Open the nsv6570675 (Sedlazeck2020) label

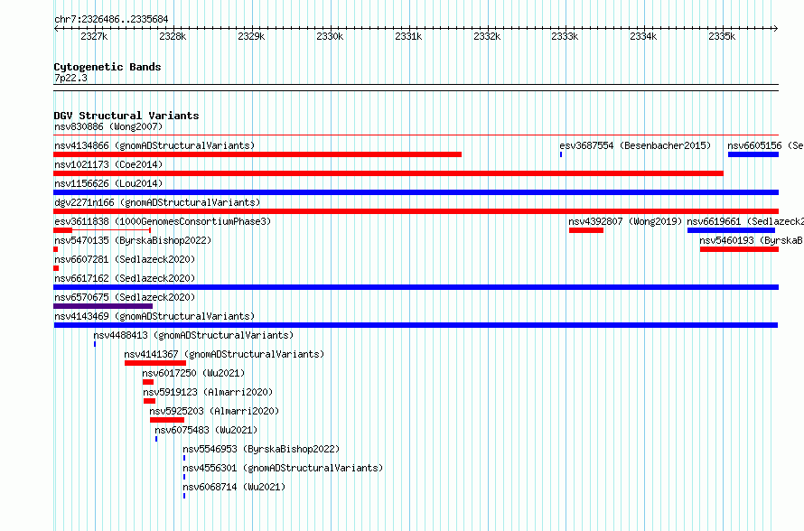pyautogui.click(x=125, y=297)
